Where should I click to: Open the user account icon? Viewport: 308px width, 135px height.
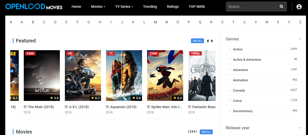click(299, 7)
